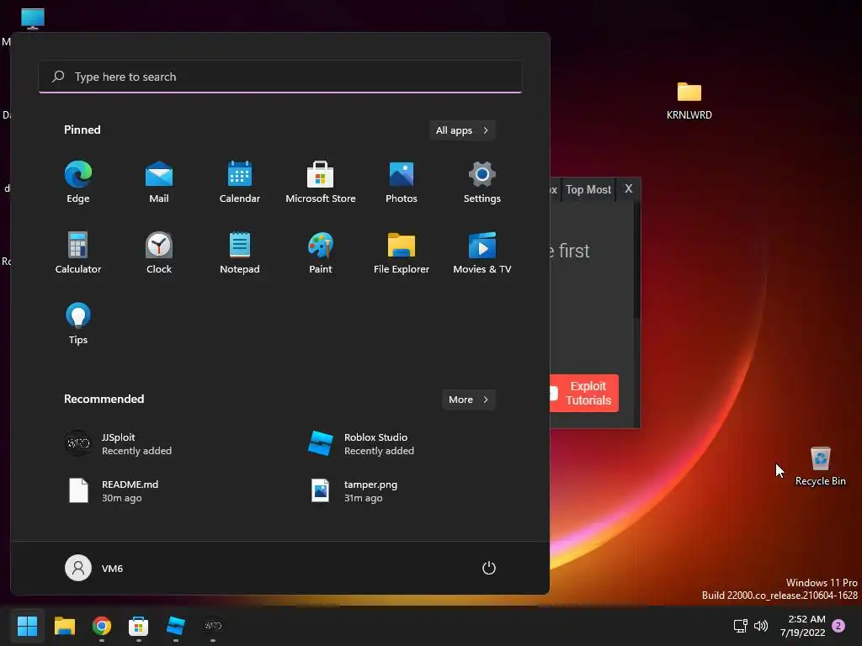
Task: Click the volume speaker tray icon
Action: click(761, 626)
